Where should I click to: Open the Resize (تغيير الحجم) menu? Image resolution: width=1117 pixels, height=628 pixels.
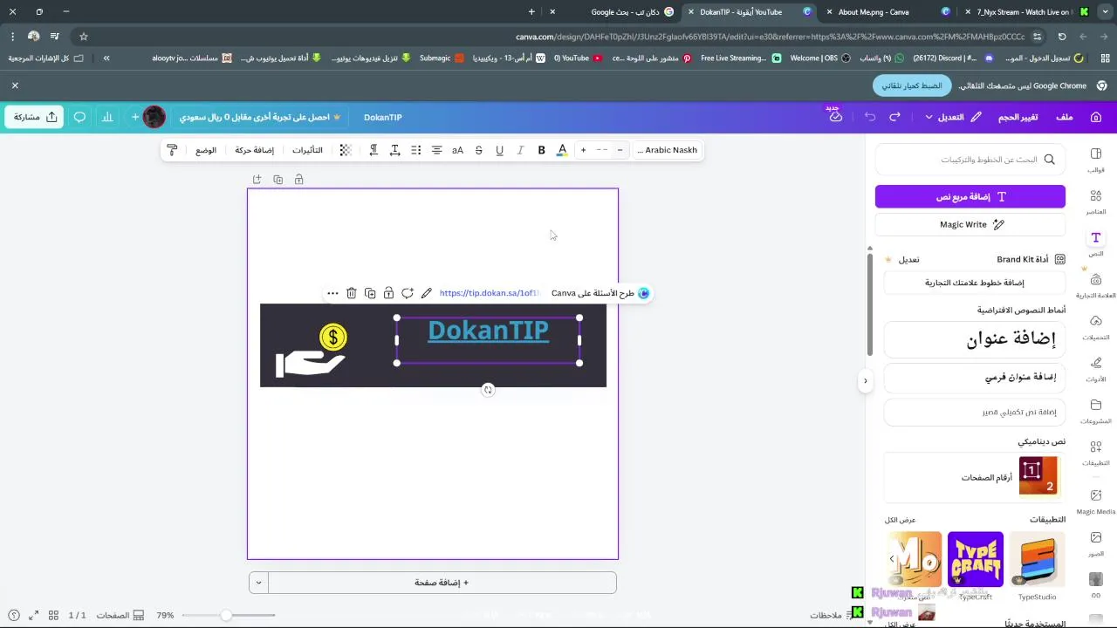point(1018,117)
